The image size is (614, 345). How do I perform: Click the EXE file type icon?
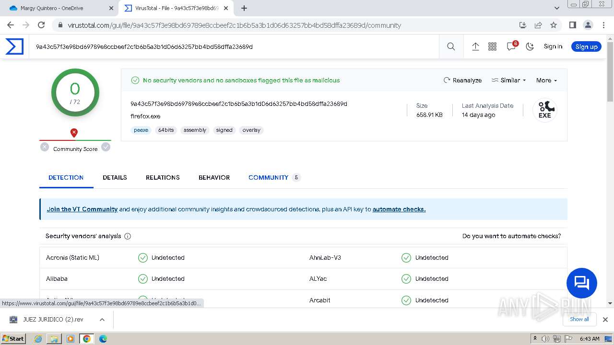tap(544, 110)
